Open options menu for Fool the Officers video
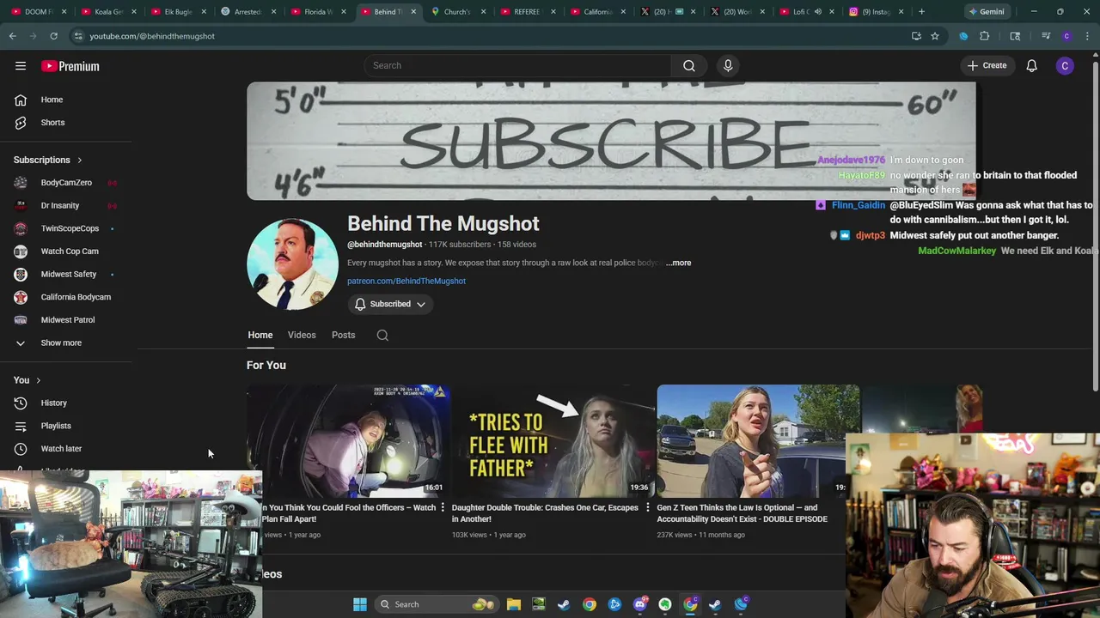Viewport: 1100px width, 618px height. click(443, 508)
